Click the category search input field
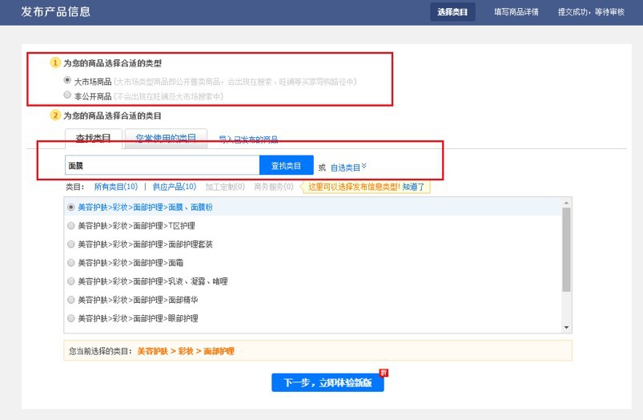The height and width of the screenshot is (420, 643). [162, 165]
